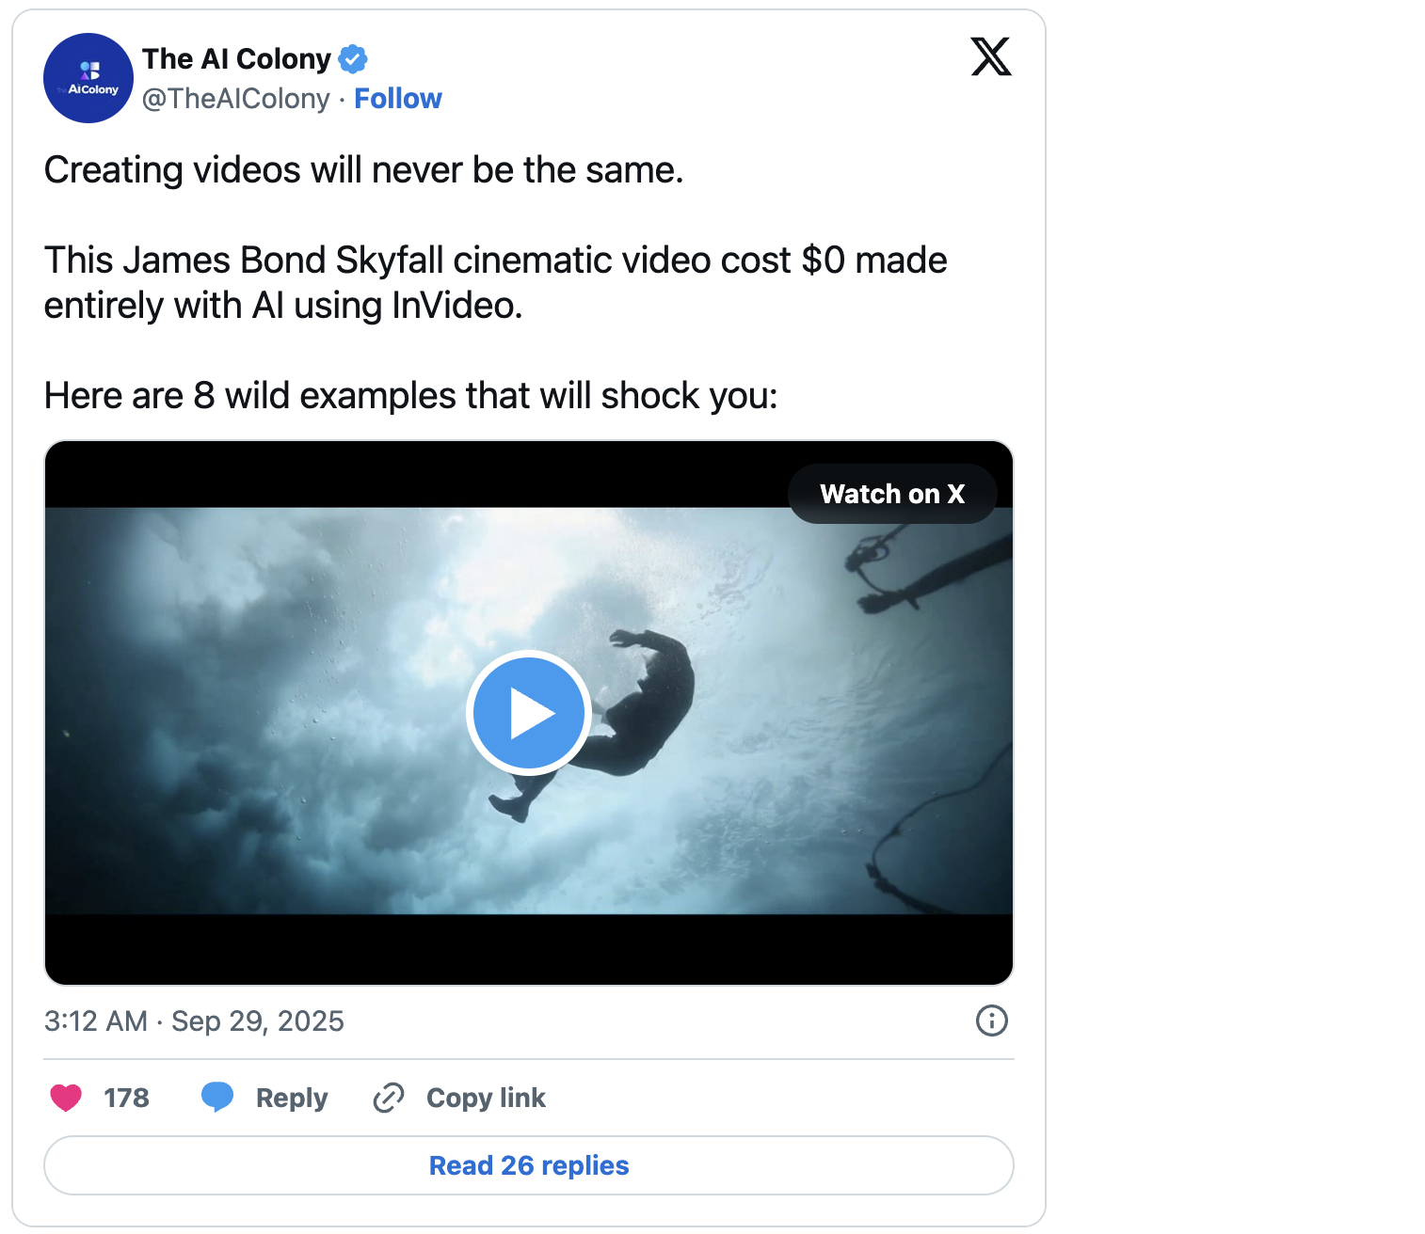Open The AI Colony profile avatar
This screenshot has width=1425, height=1234.
point(88,78)
